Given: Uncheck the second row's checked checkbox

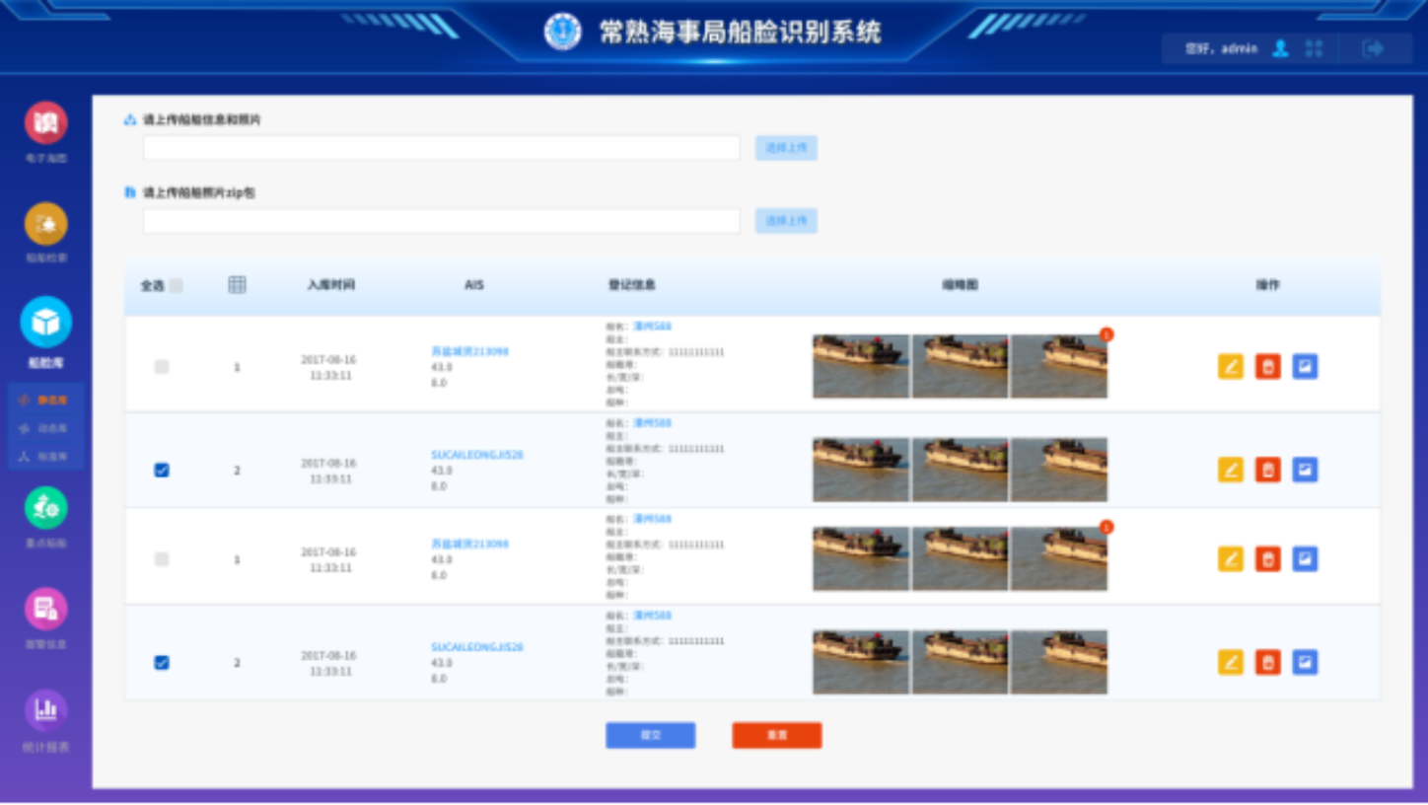Looking at the screenshot, I should [162, 471].
